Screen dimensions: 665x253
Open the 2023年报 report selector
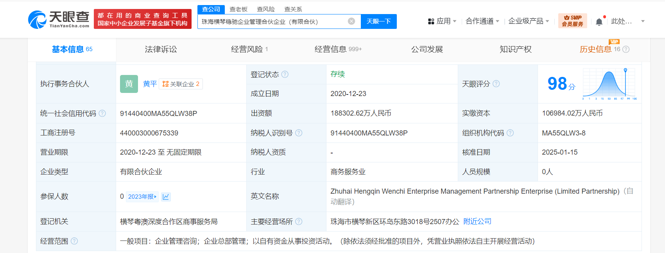pyautogui.click(x=142, y=197)
